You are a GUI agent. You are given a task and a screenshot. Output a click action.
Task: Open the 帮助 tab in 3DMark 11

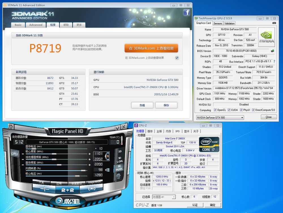pos(66,25)
